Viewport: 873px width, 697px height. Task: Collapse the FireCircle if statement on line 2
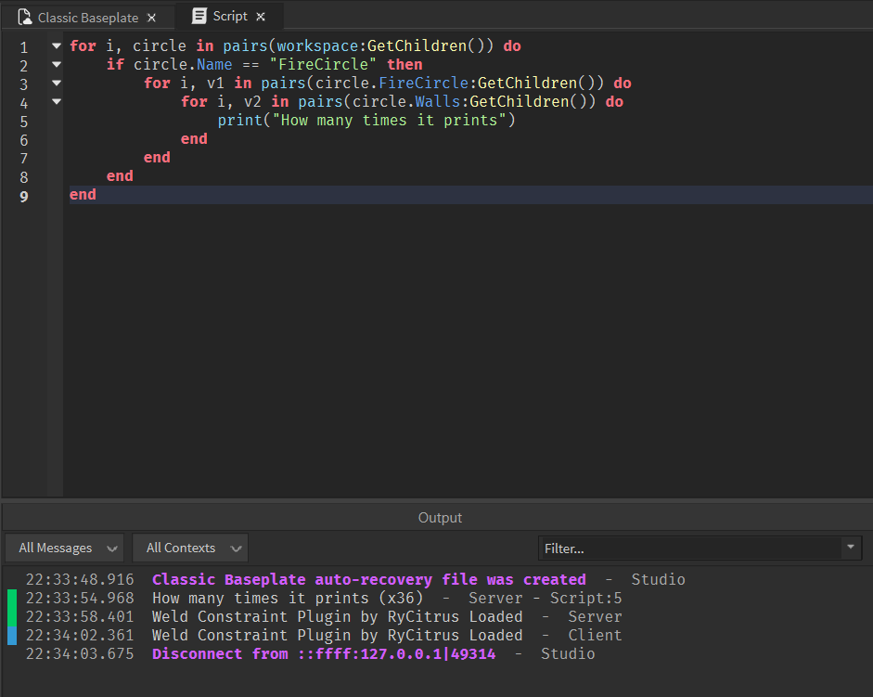click(56, 63)
